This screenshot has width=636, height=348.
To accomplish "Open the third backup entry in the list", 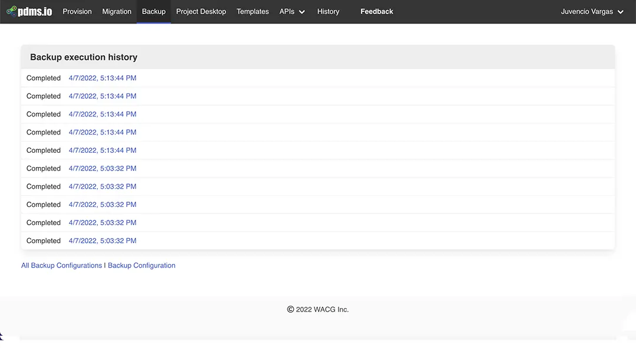I will (102, 114).
